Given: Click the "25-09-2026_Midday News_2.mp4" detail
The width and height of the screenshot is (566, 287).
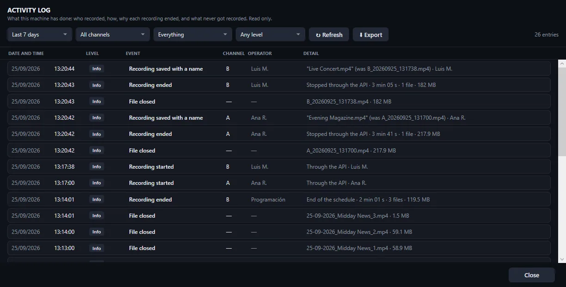Looking at the screenshot, I should coord(359,232).
